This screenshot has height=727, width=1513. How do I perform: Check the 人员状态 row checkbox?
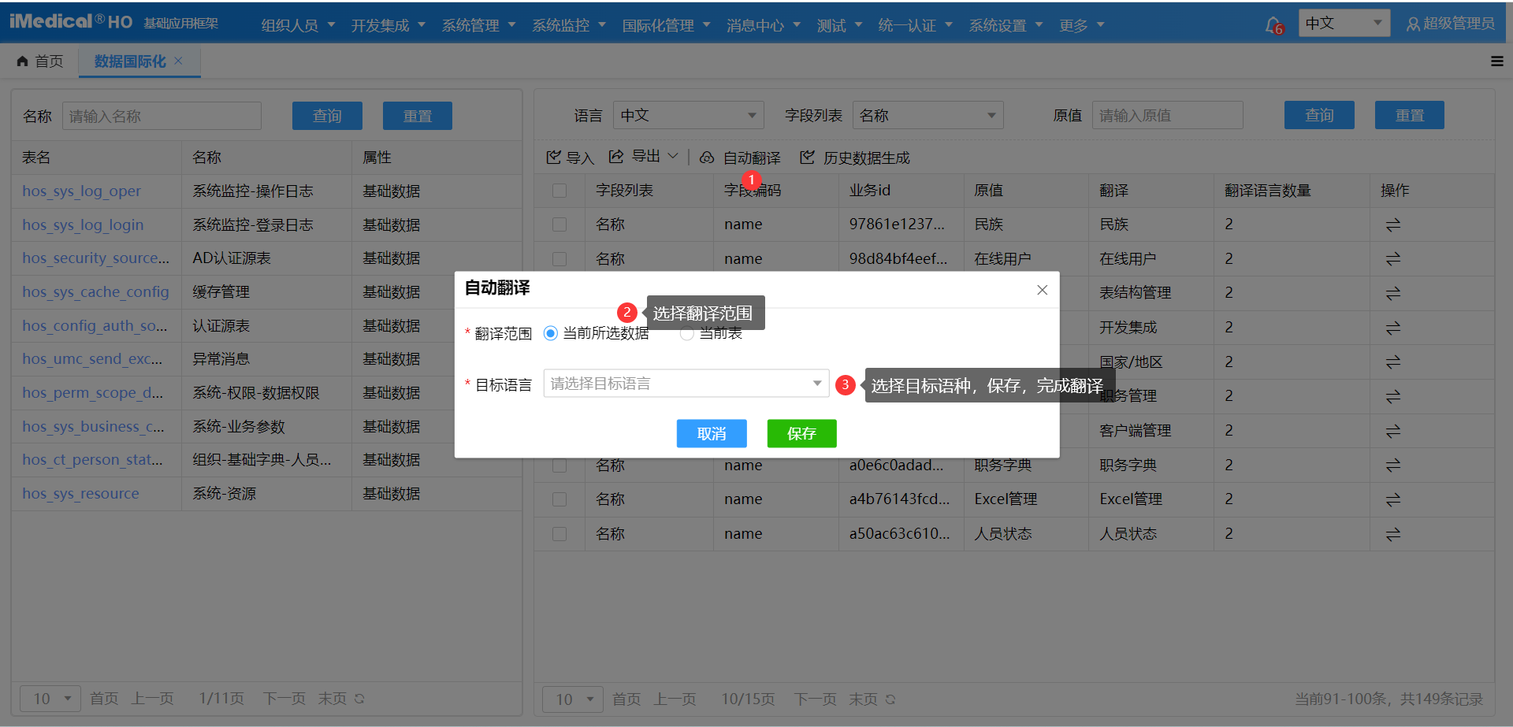[x=559, y=534]
